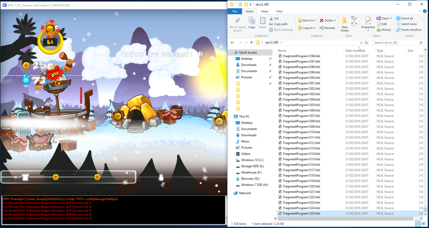Click the Up one level arrow
Image resolution: width=429 pixels, height=228 pixels.
pyautogui.click(x=252, y=43)
